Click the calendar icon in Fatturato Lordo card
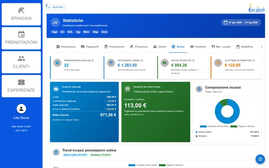 pos(111,63)
